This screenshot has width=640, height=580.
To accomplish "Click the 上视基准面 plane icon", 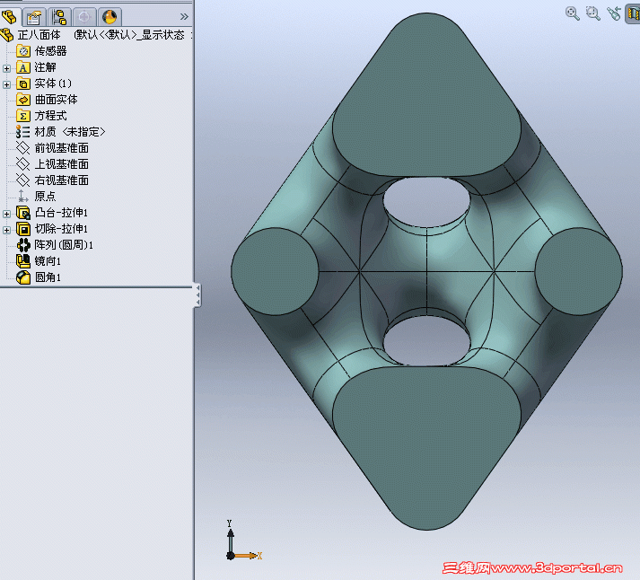I will tap(23, 164).
